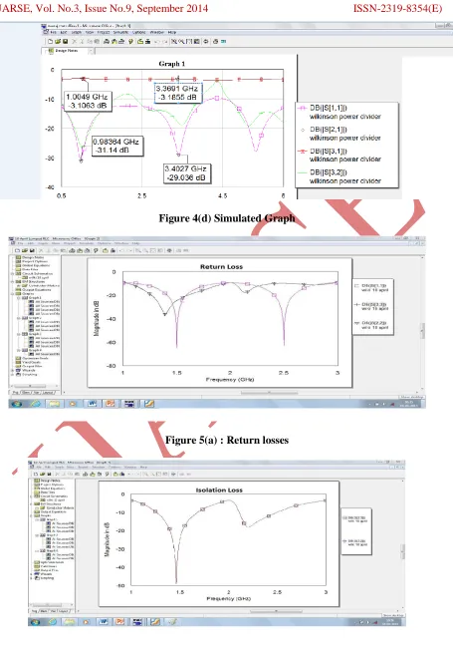The image size is (453, 649).
Task: Click Redo icon in Graph 1 window toolbar
Action: point(165,42)
